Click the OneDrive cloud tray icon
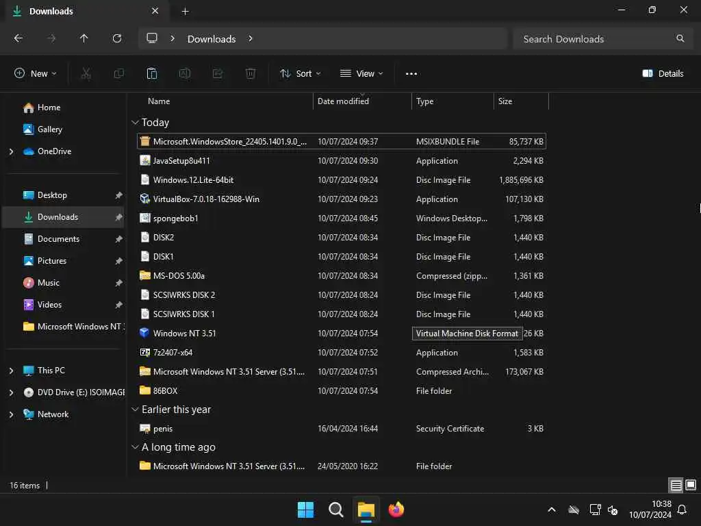Image resolution: width=701 pixels, height=526 pixels. 574,510
